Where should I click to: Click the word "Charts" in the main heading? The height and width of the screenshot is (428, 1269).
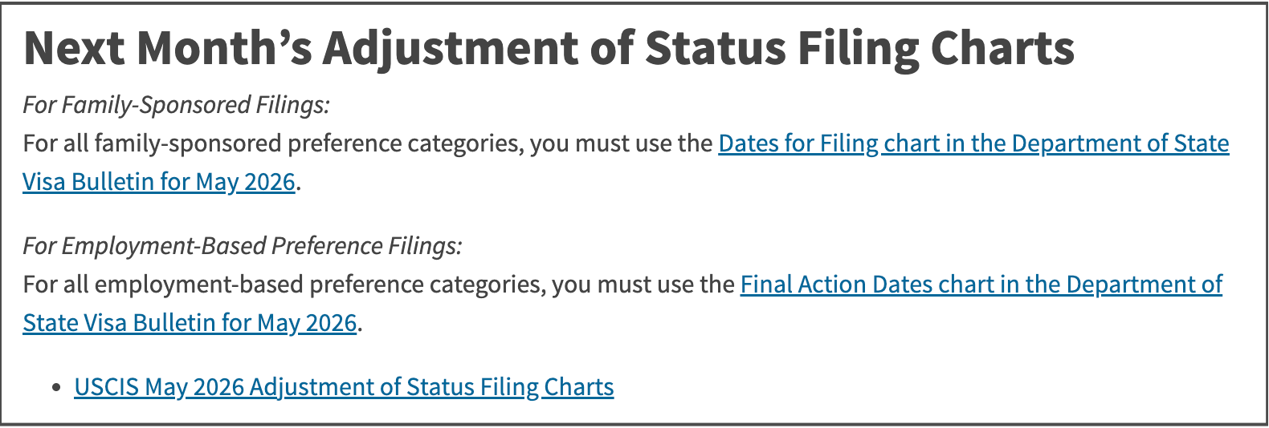click(1002, 48)
